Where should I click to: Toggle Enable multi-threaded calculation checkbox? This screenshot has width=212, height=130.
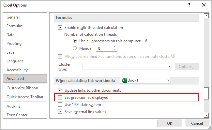(60, 28)
